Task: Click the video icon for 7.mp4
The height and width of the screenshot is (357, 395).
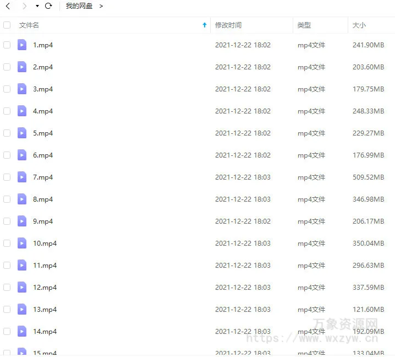Action: coord(22,177)
